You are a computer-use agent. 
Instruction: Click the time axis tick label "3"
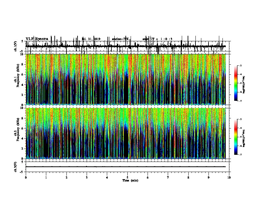87,178
